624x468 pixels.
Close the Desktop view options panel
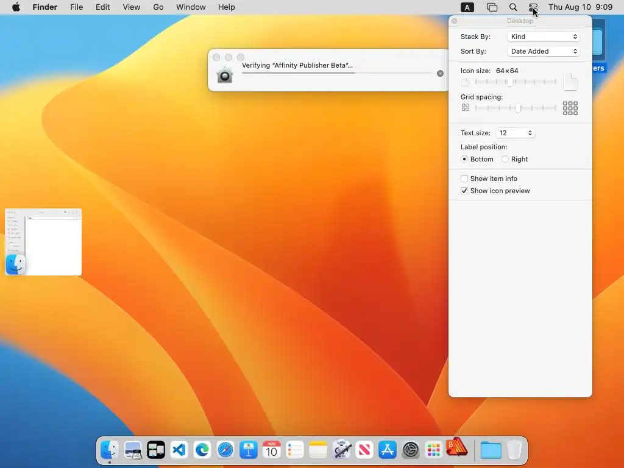click(x=455, y=21)
